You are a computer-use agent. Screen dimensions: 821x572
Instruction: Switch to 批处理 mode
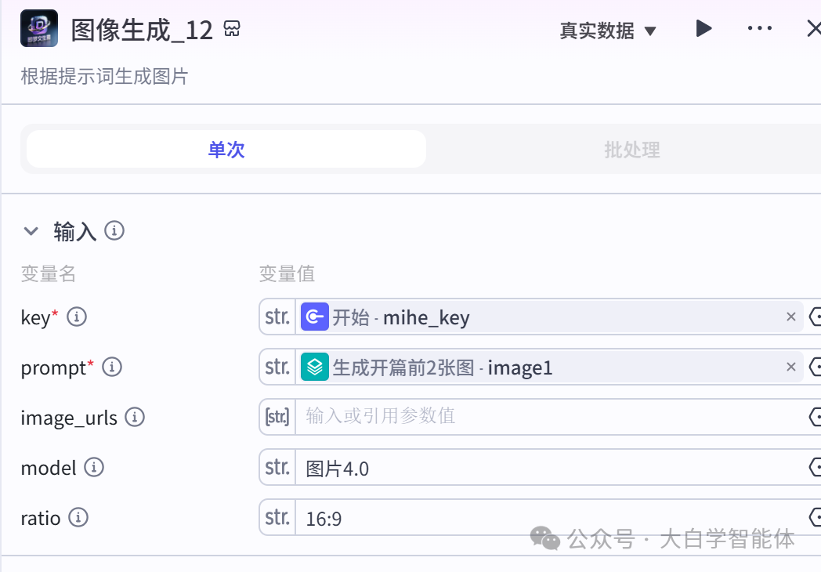pyautogui.click(x=631, y=150)
